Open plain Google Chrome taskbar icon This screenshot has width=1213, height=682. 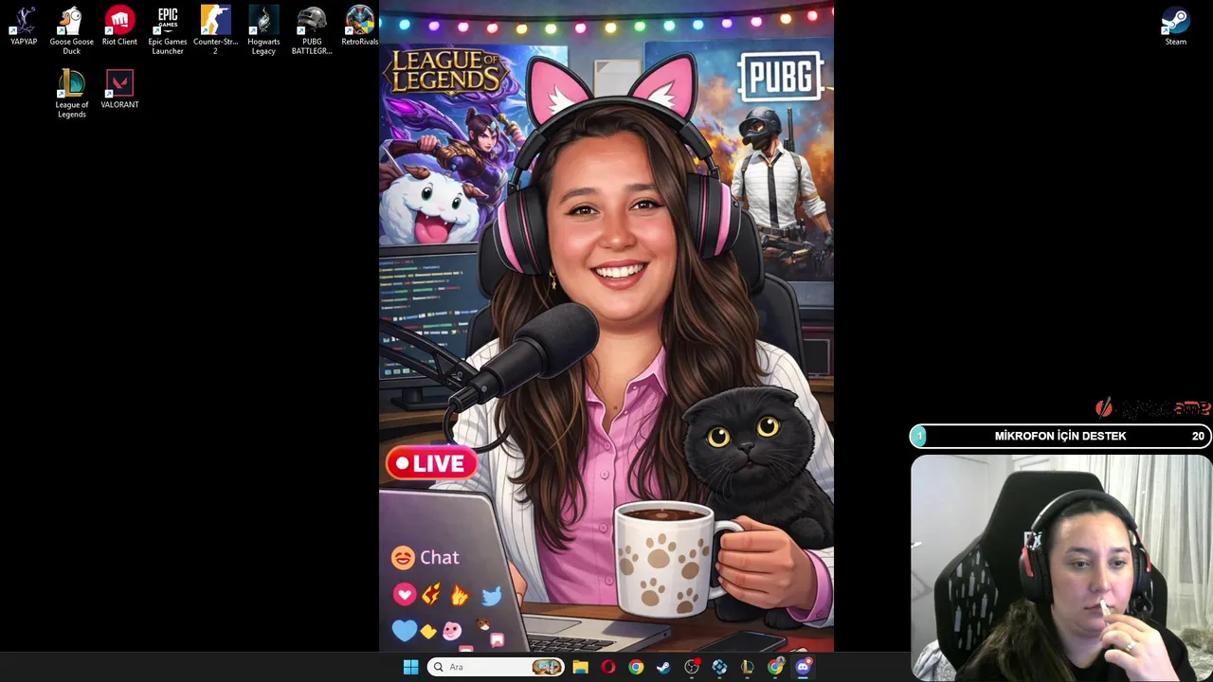click(x=636, y=667)
